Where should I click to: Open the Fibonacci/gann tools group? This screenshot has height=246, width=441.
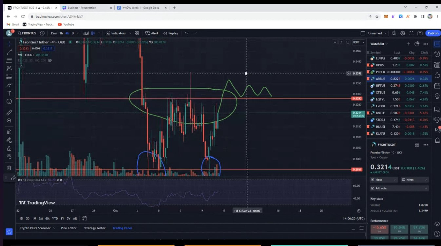tap(9, 60)
